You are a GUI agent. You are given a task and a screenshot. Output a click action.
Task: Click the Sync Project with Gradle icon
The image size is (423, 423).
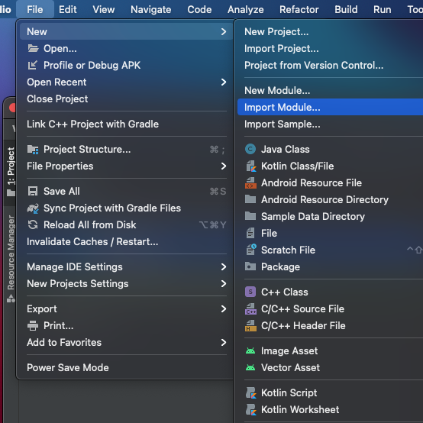click(33, 208)
